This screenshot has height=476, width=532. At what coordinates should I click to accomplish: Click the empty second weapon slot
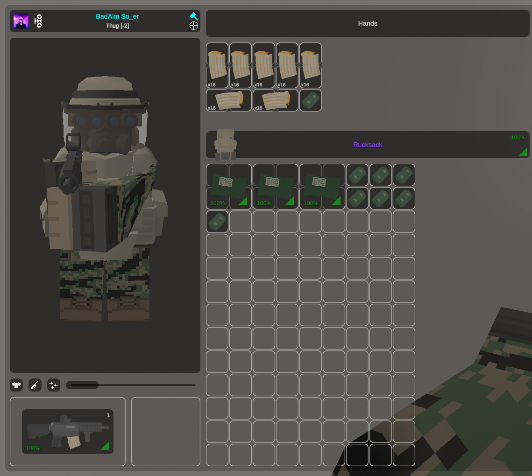pyautogui.click(x=165, y=432)
